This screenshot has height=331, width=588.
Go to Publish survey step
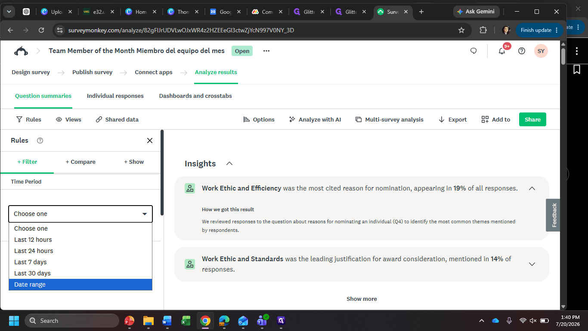click(92, 72)
